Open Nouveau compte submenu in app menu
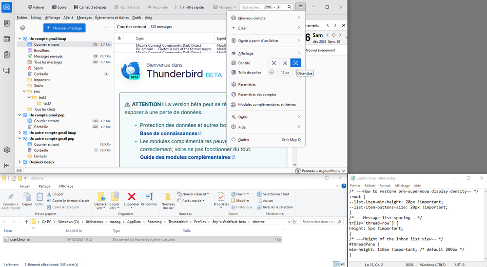Viewport: 487px width, 267px height. click(266, 18)
